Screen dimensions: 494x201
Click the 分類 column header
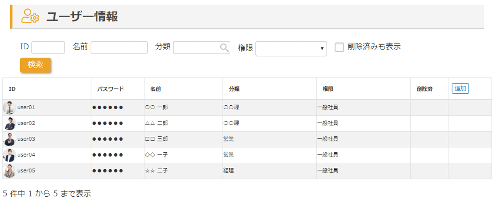(x=234, y=89)
